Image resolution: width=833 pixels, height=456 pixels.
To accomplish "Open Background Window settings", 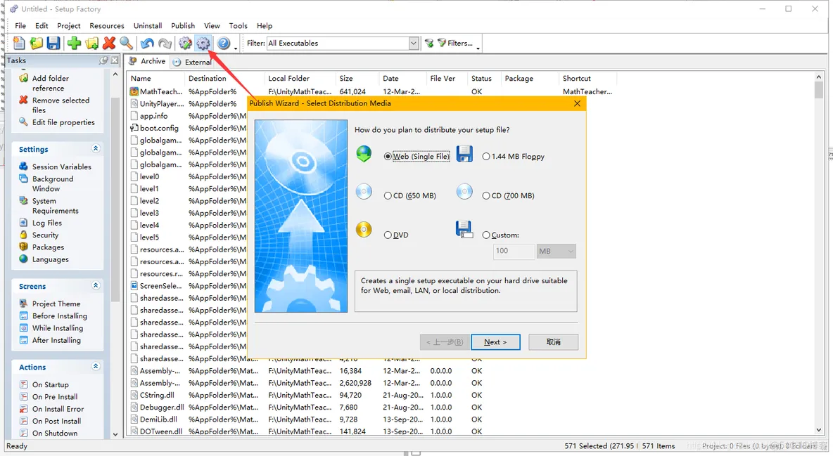I will point(53,183).
